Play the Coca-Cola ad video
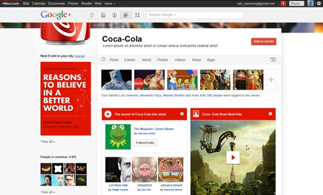Image resolution: width=323 pixels, height=195 pixels. pyautogui.click(x=233, y=157)
